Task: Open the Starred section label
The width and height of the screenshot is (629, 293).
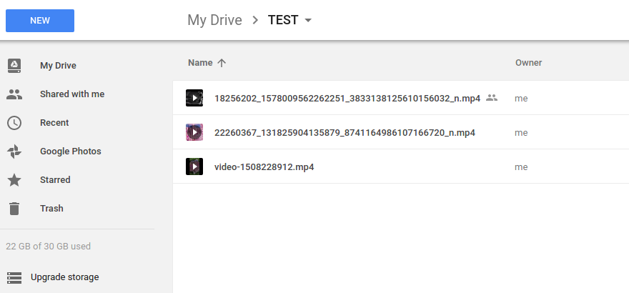Action: coord(55,180)
